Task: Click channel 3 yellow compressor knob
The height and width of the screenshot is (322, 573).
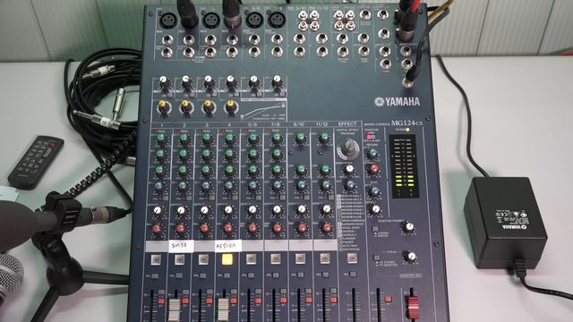Action: click(209, 107)
